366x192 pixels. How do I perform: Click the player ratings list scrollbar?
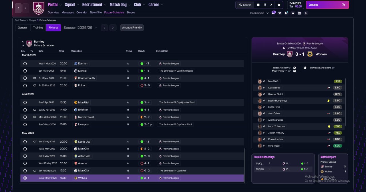click(x=346, y=102)
